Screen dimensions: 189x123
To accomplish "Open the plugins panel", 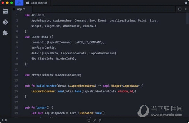I will [5, 33].
